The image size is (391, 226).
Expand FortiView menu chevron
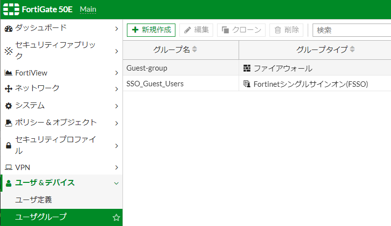pyautogui.click(x=117, y=73)
